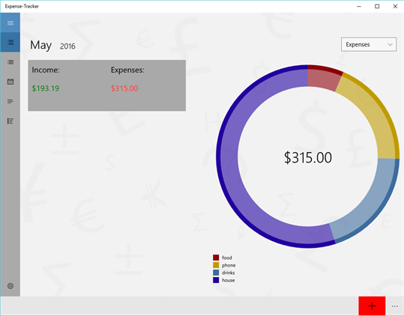Image resolution: width=404 pixels, height=316 pixels.
Task: Open the hamburger menu in the sidebar
Action: point(10,23)
